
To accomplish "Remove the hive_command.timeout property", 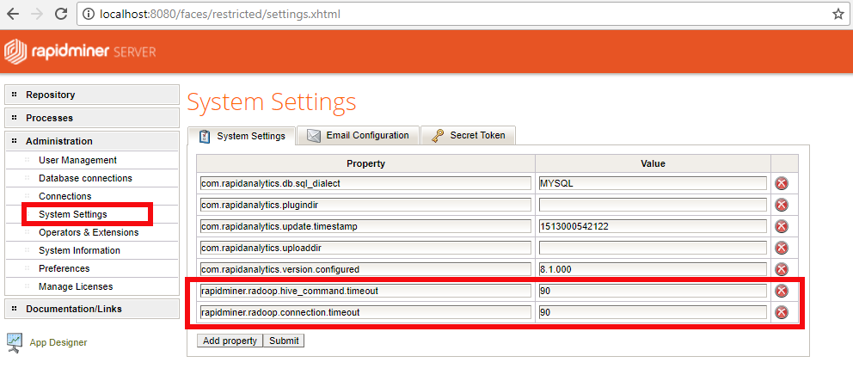I will 782,291.
